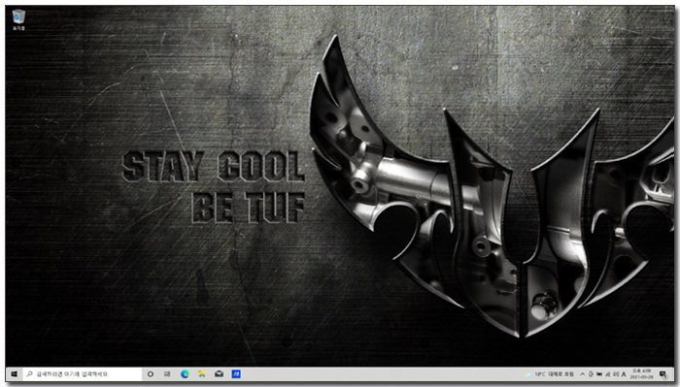680x387 pixels.
Task: Open File Explorer from the taskbar
Action: tap(202, 374)
